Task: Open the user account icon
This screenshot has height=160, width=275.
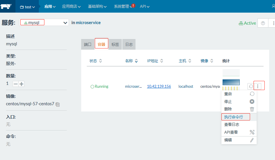Action: (273, 6)
